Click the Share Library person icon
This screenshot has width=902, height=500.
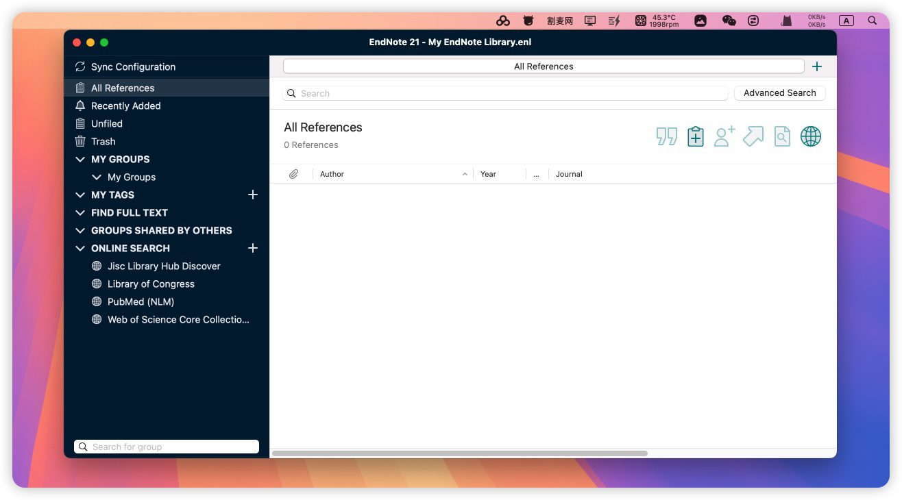pyautogui.click(x=724, y=136)
